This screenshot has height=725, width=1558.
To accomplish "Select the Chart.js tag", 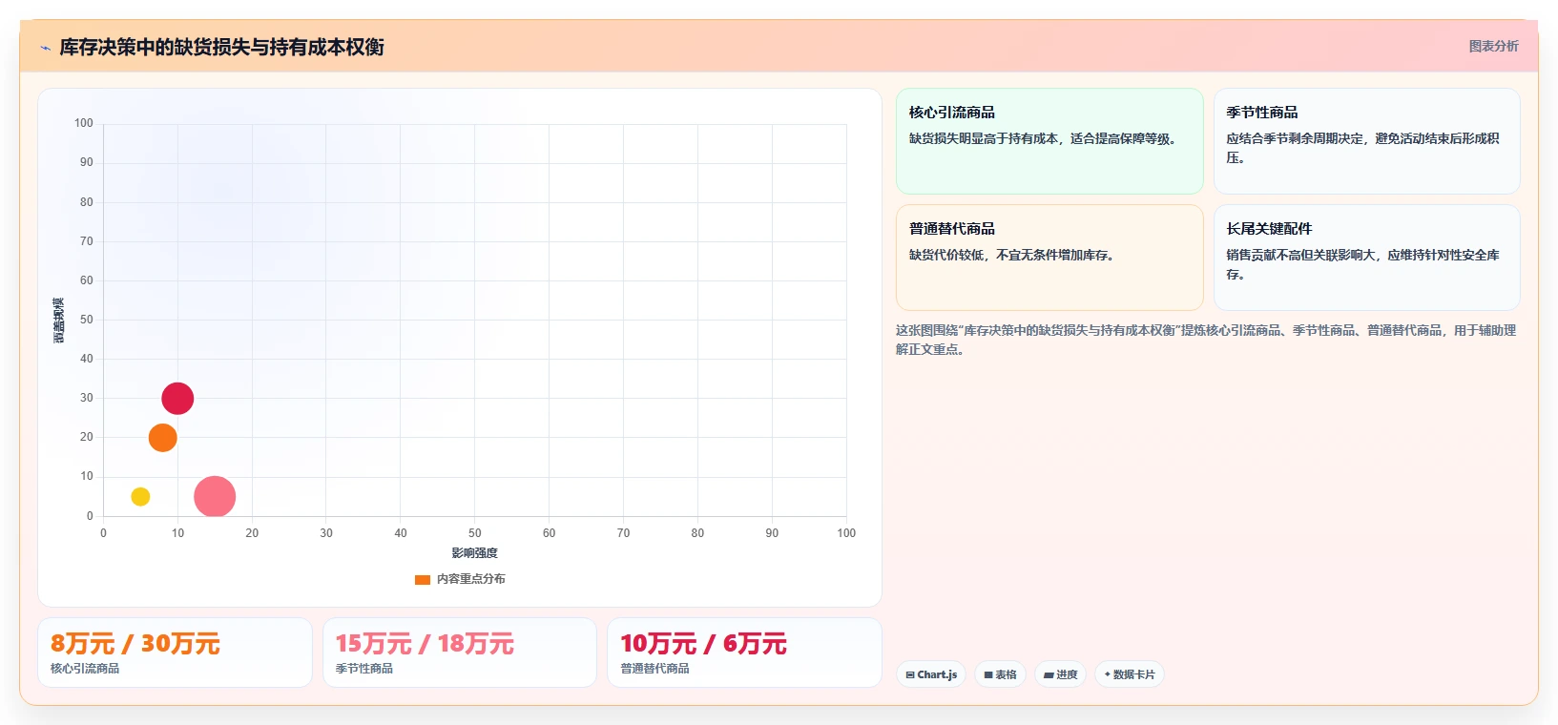I will (931, 674).
